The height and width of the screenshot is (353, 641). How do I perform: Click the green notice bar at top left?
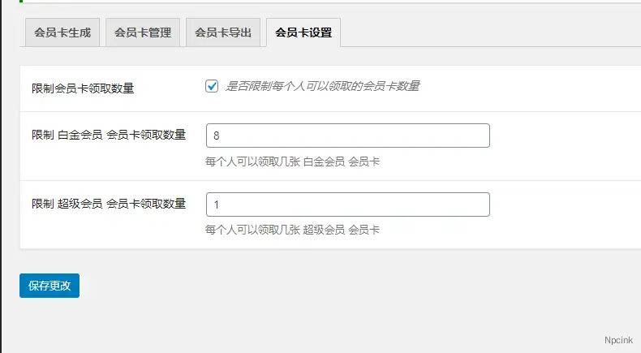click(19, 2)
